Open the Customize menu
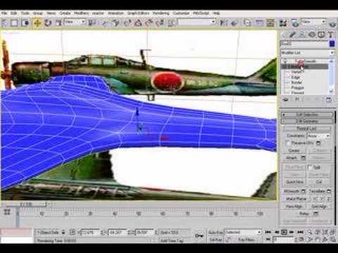The image size is (338, 253). (181, 13)
